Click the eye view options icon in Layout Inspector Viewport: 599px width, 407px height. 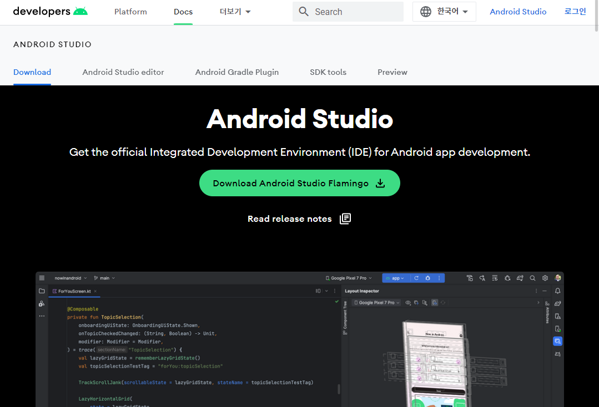point(408,303)
